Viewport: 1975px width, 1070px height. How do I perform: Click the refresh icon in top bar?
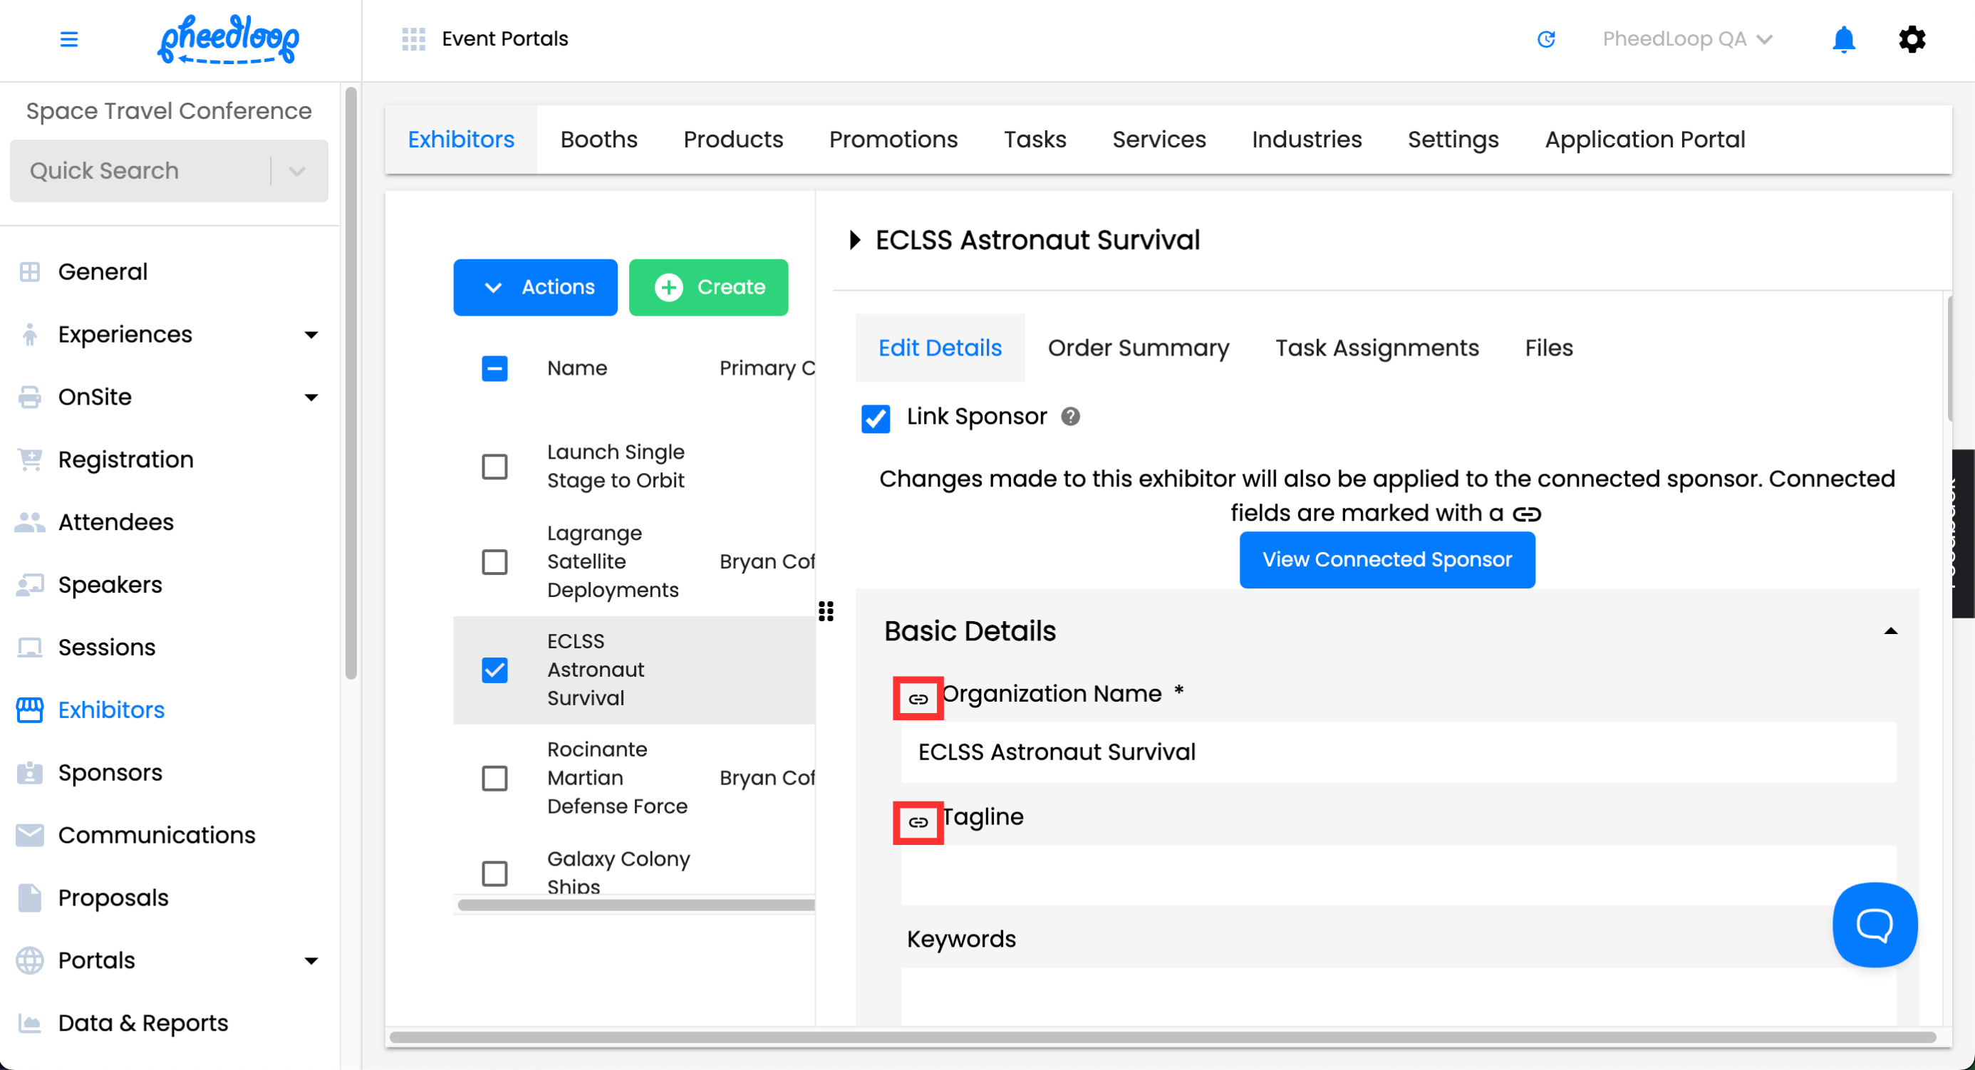[x=1545, y=39]
